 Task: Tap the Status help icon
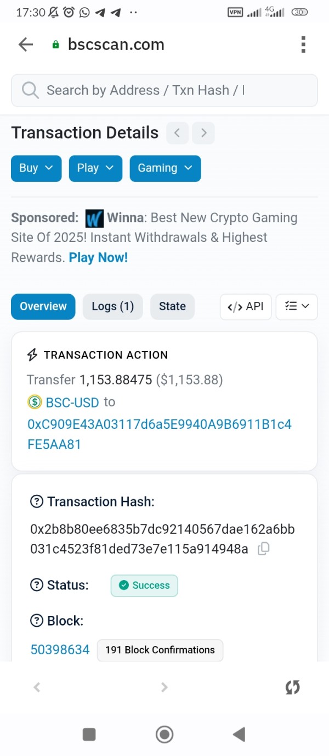(37, 585)
